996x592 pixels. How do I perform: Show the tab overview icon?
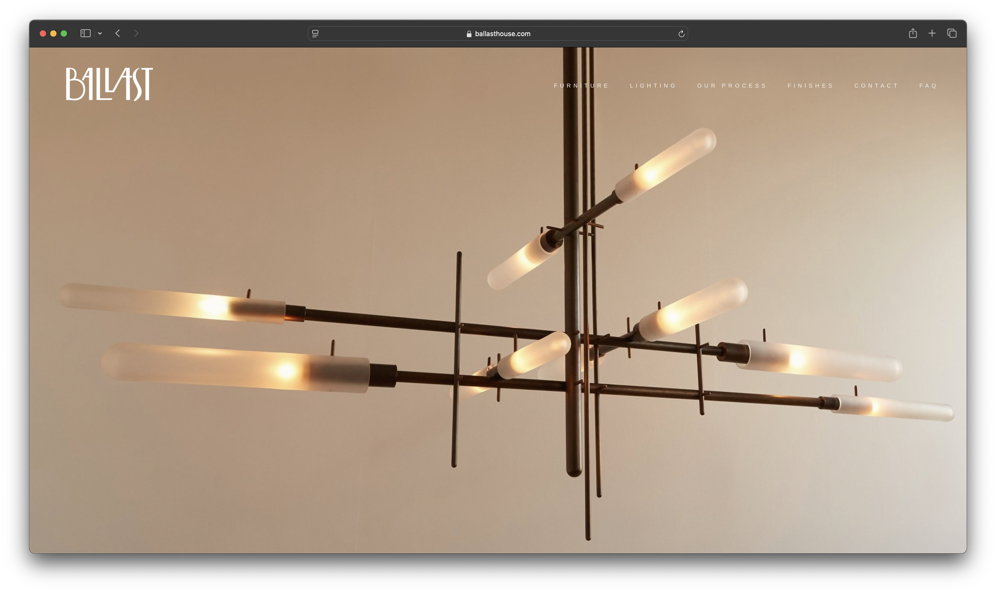(x=952, y=33)
